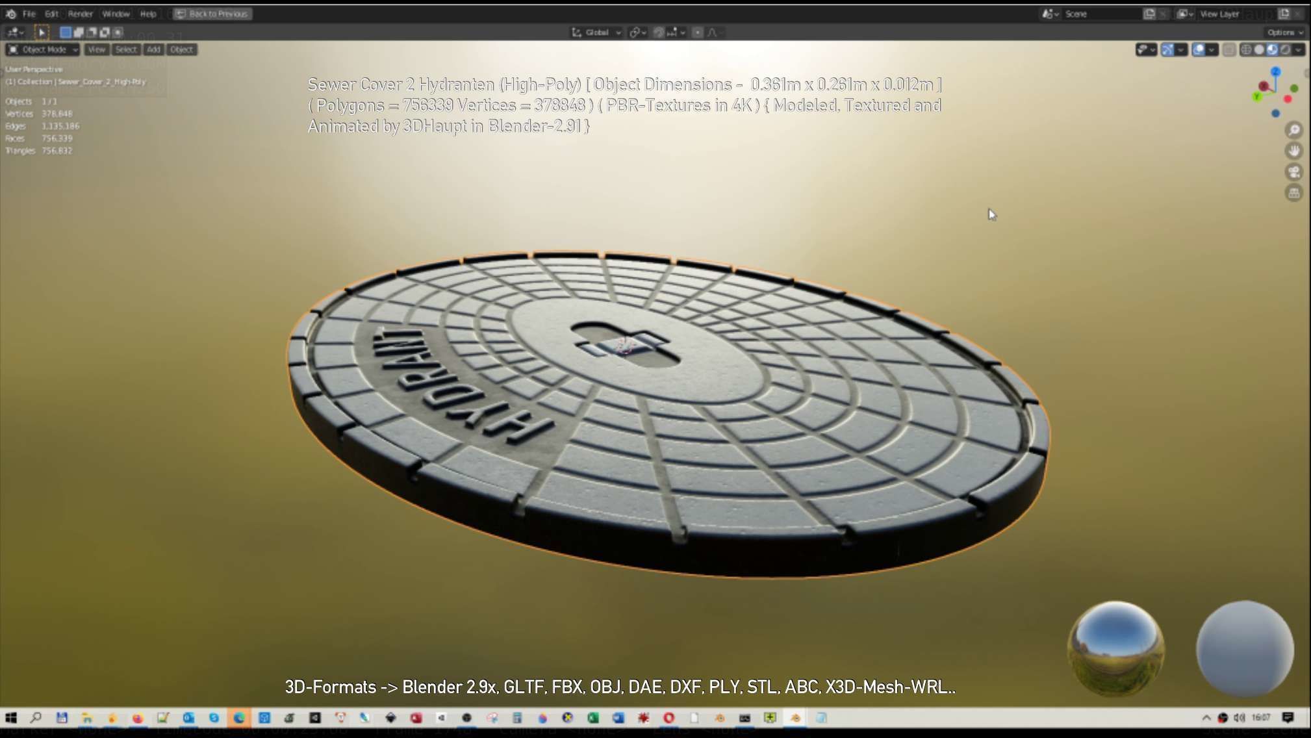This screenshot has width=1311, height=738.
Task: Click the Faces 756,339 statistic
Action: point(39,138)
